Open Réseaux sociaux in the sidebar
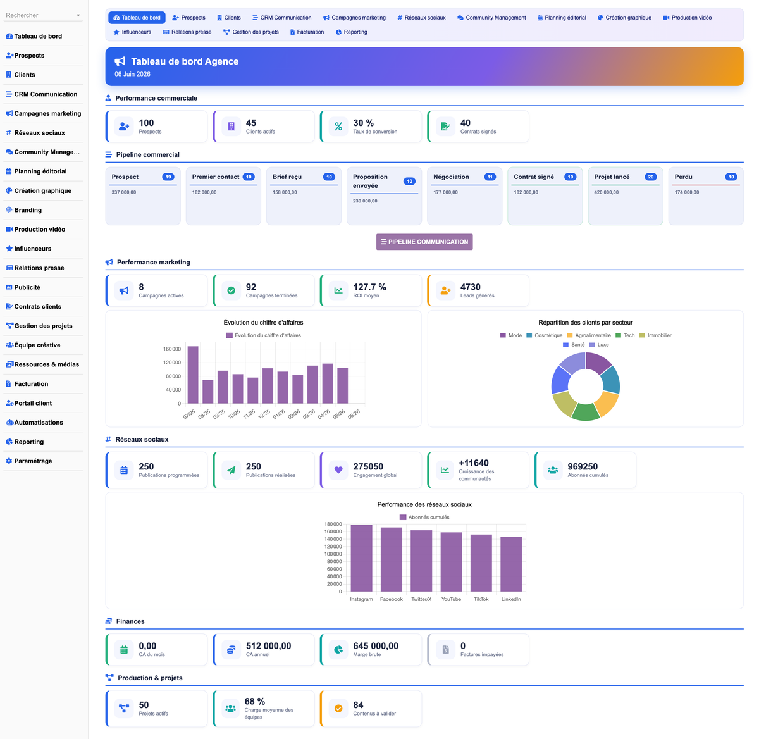759x739 pixels. (x=43, y=133)
